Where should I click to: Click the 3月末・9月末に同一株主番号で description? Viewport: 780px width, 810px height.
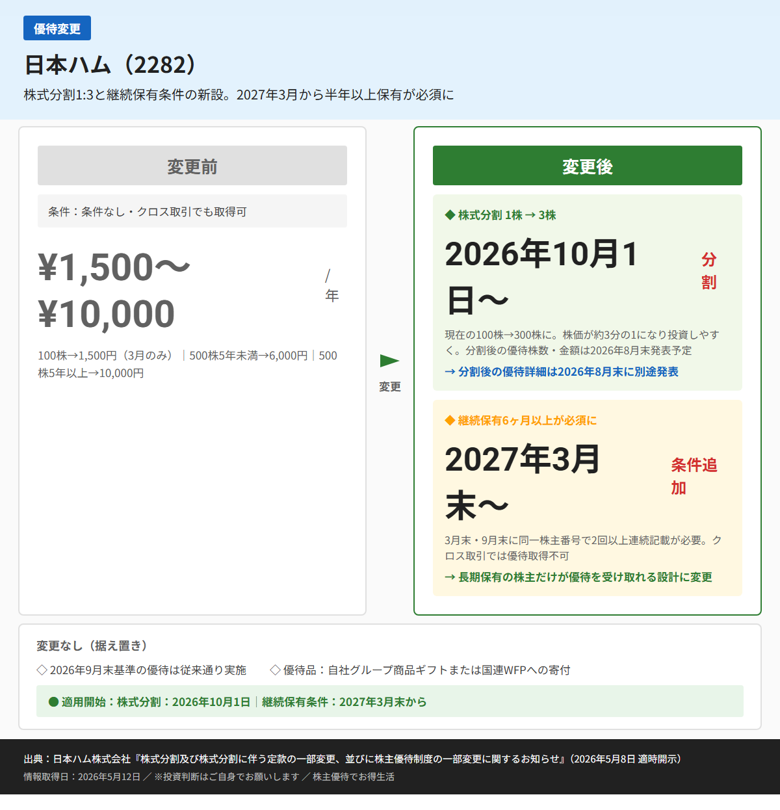pyautogui.click(x=583, y=548)
